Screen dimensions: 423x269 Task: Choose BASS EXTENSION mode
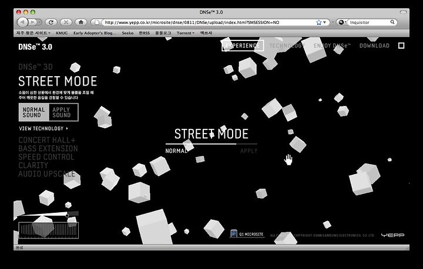[x=48, y=148]
